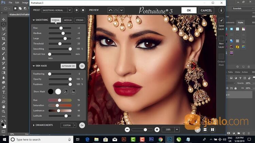Select the Strong smoothing option
This screenshot has height=143, width=255.
80,20
